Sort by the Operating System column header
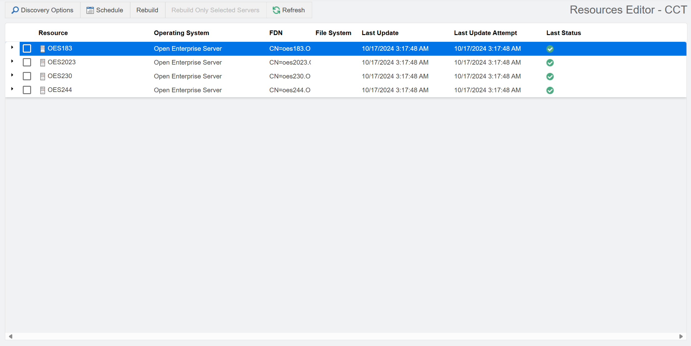Viewport: 691px width, 346px height. pyautogui.click(x=181, y=33)
